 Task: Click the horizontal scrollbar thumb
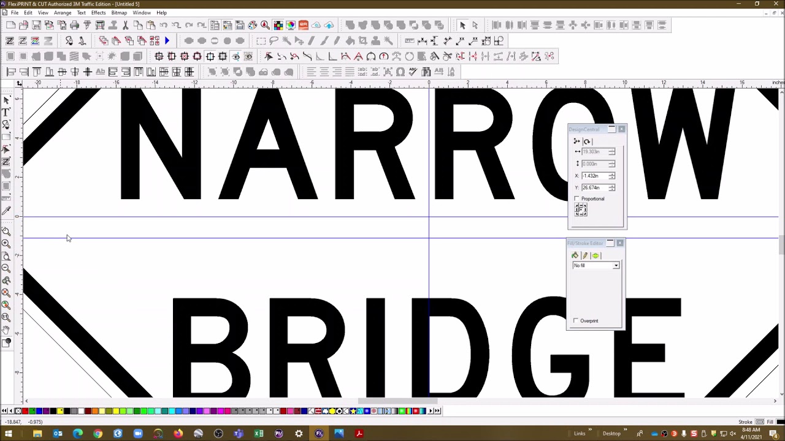click(x=399, y=402)
